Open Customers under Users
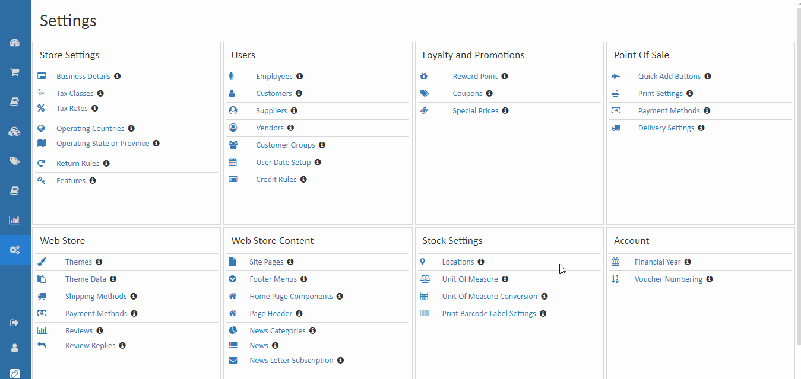This screenshot has width=801, height=379. pos(274,94)
